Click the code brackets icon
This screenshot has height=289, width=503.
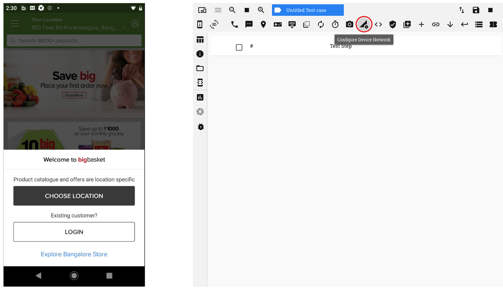[378, 24]
